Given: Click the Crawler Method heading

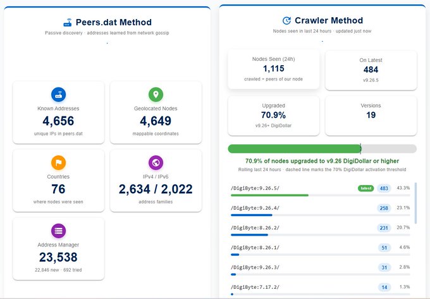Looking at the screenshot, I should pos(329,21).
